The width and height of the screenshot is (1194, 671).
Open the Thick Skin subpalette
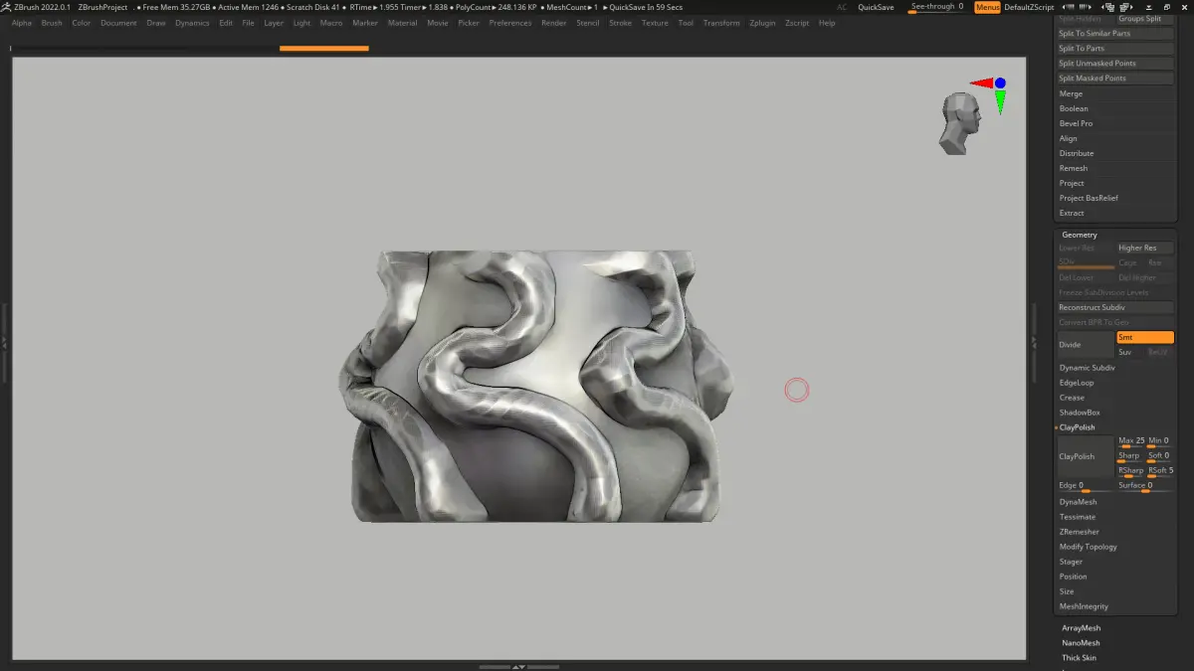click(x=1079, y=658)
